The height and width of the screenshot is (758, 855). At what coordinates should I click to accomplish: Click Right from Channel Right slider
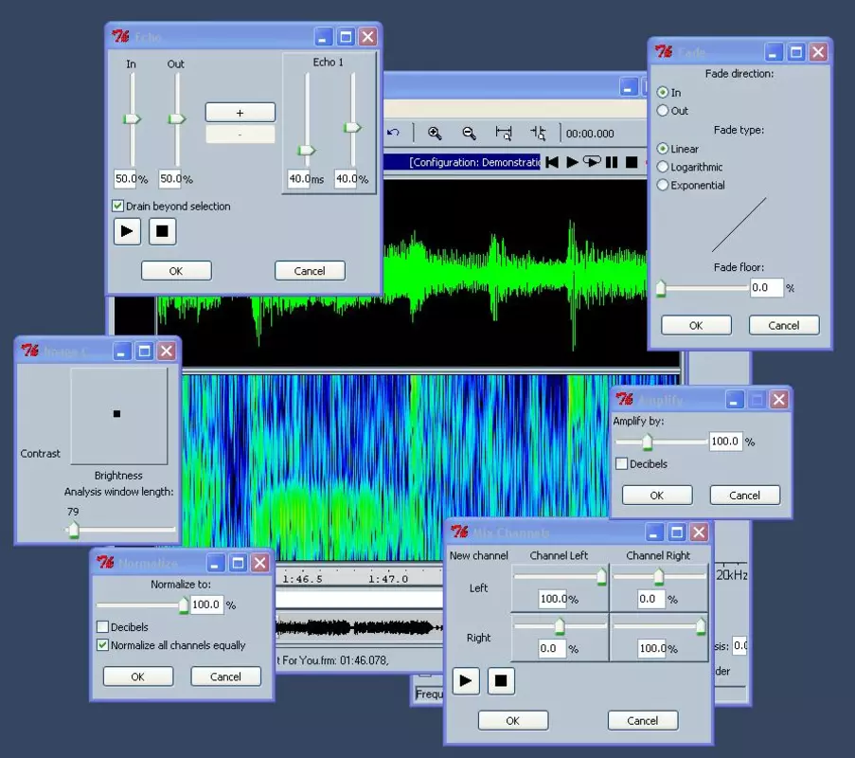point(701,626)
